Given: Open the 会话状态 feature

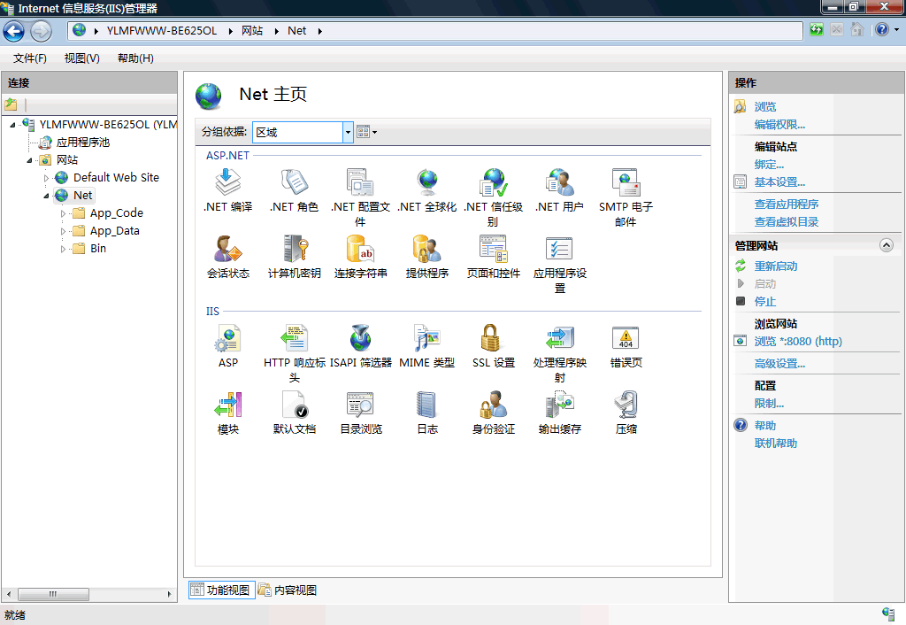Looking at the screenshot, I should click(x=227, y=257).
